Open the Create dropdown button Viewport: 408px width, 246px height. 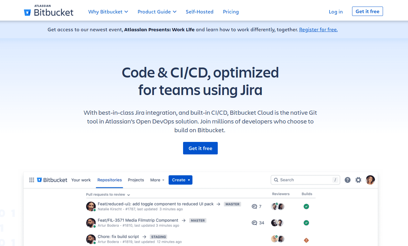coord(181,180)
